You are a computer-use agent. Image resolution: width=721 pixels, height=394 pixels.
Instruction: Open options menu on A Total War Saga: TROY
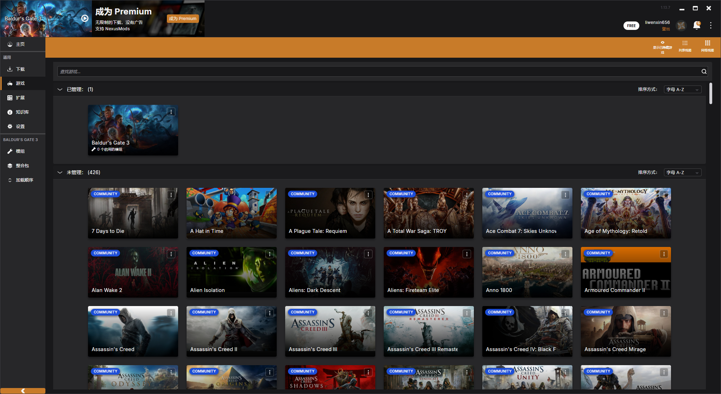click(467, 195)
